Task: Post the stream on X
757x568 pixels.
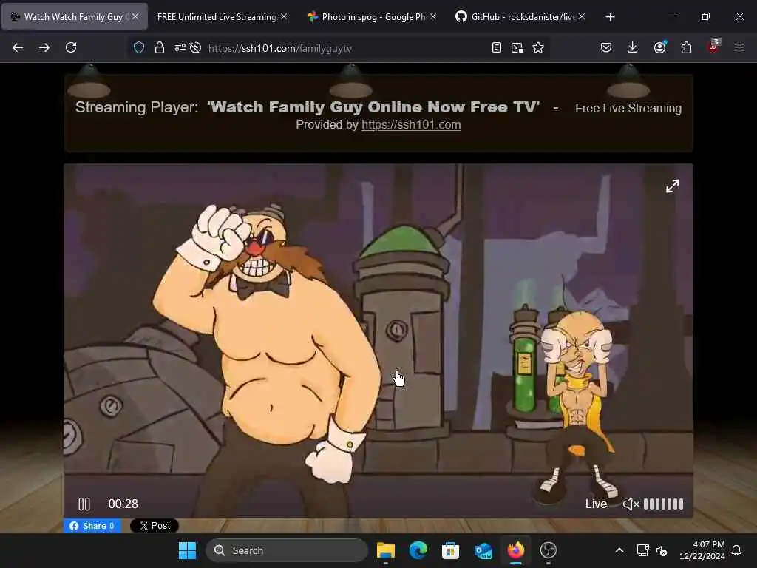Action: 155,526
